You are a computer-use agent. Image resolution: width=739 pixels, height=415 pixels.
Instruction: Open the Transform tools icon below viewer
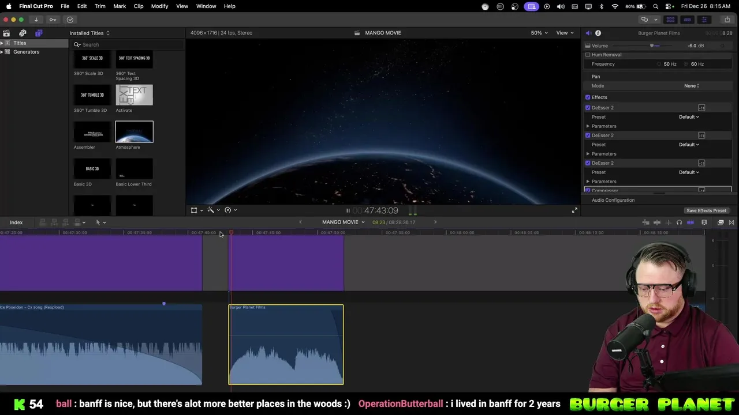(194, 210)
